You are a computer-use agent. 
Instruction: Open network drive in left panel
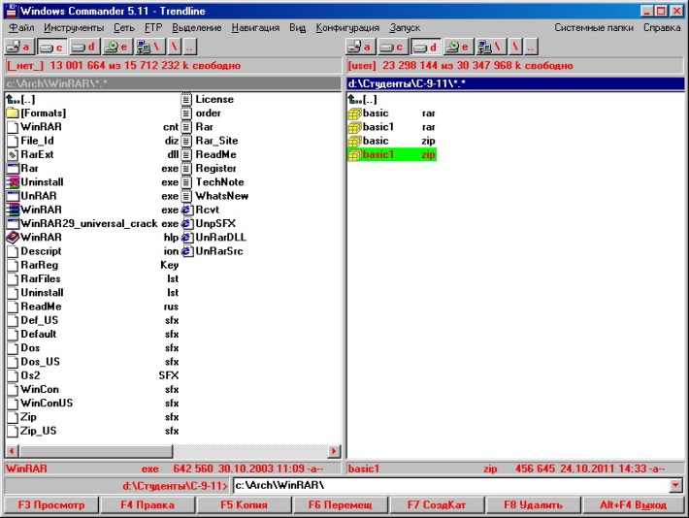(149, 47)
